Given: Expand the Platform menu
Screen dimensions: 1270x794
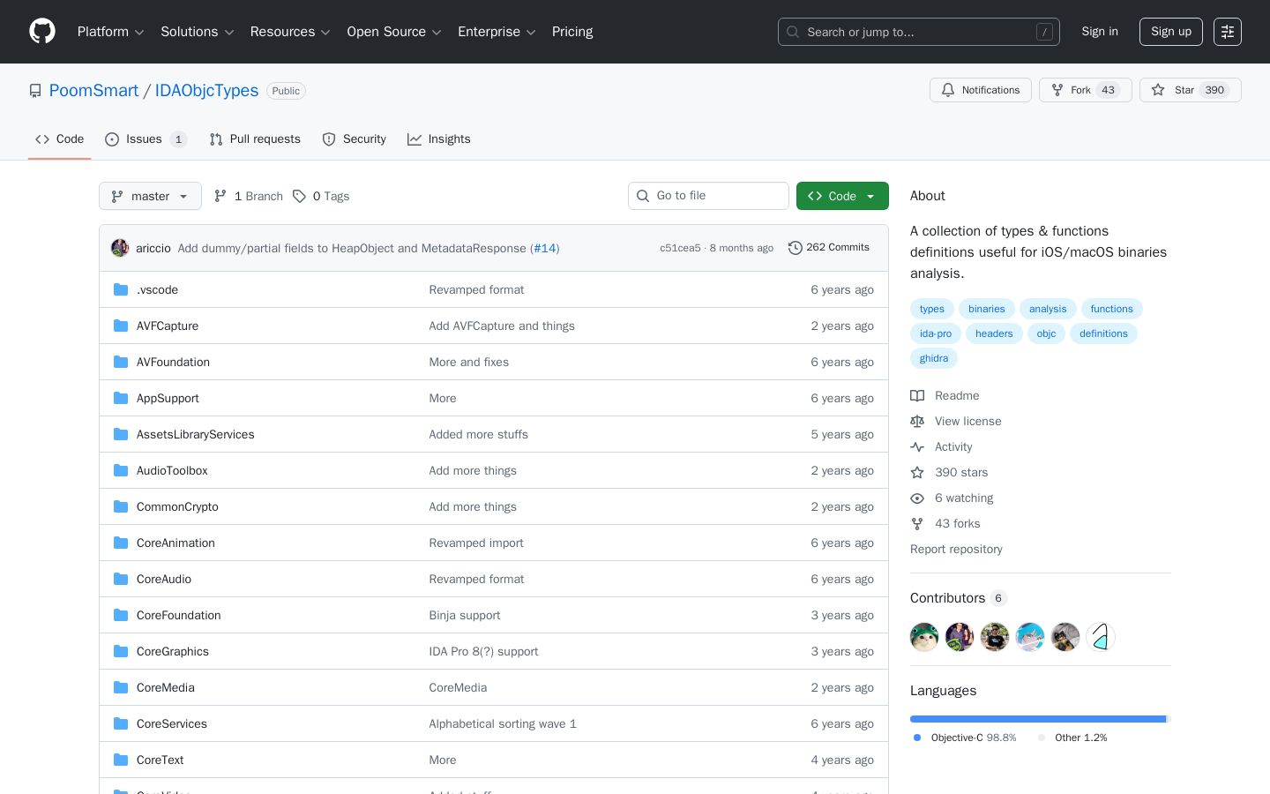Looking at the screenshot, I should tap(111, 32).
